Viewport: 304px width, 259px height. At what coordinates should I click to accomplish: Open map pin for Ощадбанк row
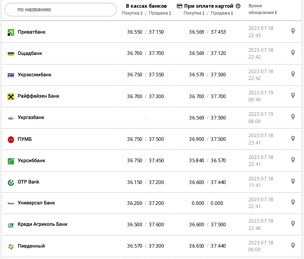(293, 53)
